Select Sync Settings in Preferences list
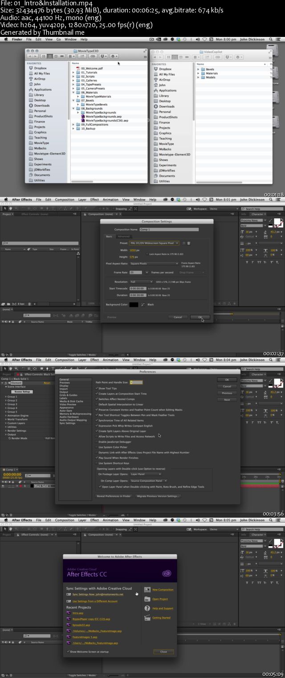Screen dimensions: 285x678 point(67,423)
